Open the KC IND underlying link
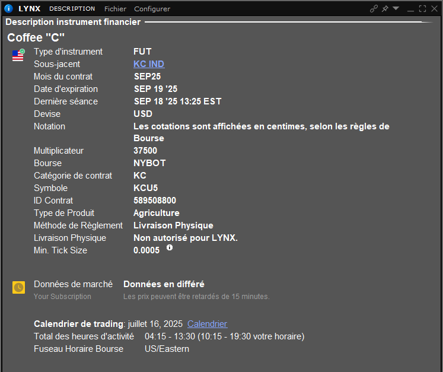443x372 pixels. (x=149, y=64)
